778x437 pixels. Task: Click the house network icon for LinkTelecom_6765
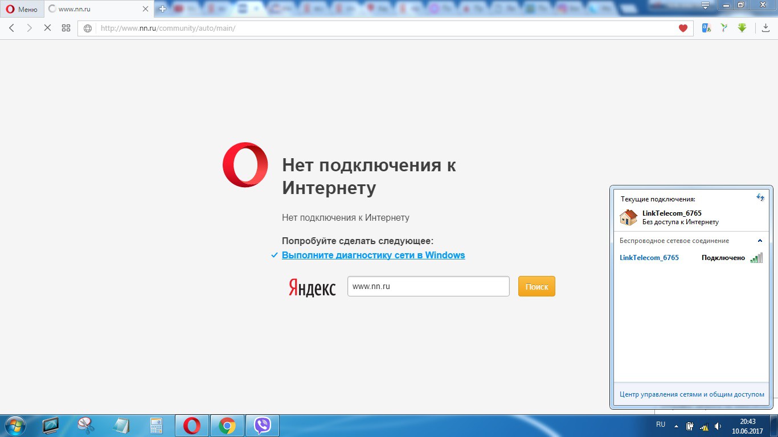pos(629,217)
